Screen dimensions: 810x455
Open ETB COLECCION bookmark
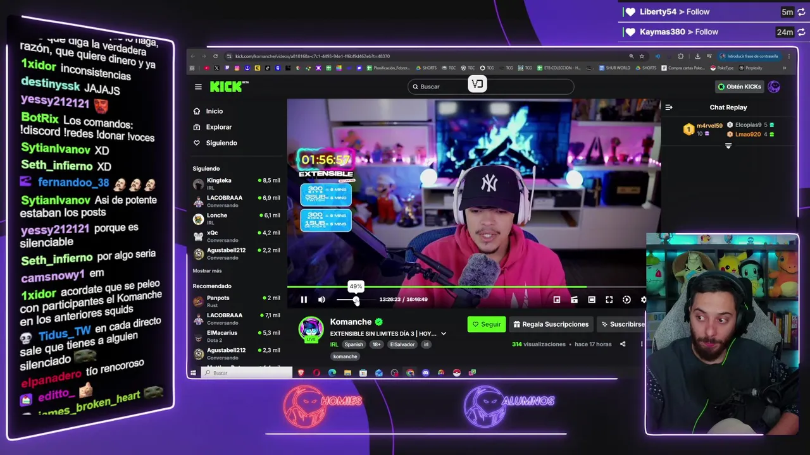tap(558, 68)
